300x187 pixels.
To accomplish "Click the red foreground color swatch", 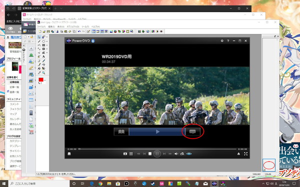I will pos(41,80).
